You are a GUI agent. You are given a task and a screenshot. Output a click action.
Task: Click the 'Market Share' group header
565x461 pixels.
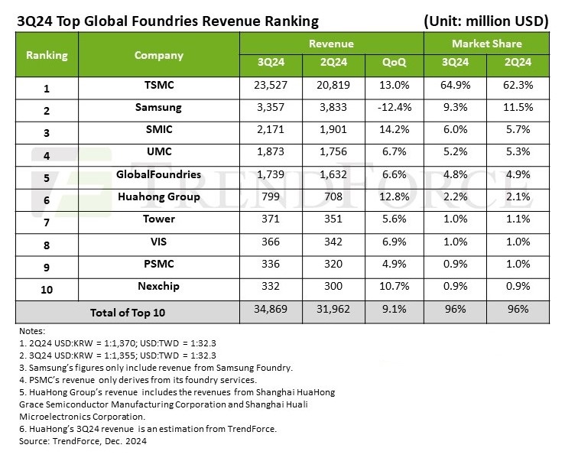click(x=486, y=44)
